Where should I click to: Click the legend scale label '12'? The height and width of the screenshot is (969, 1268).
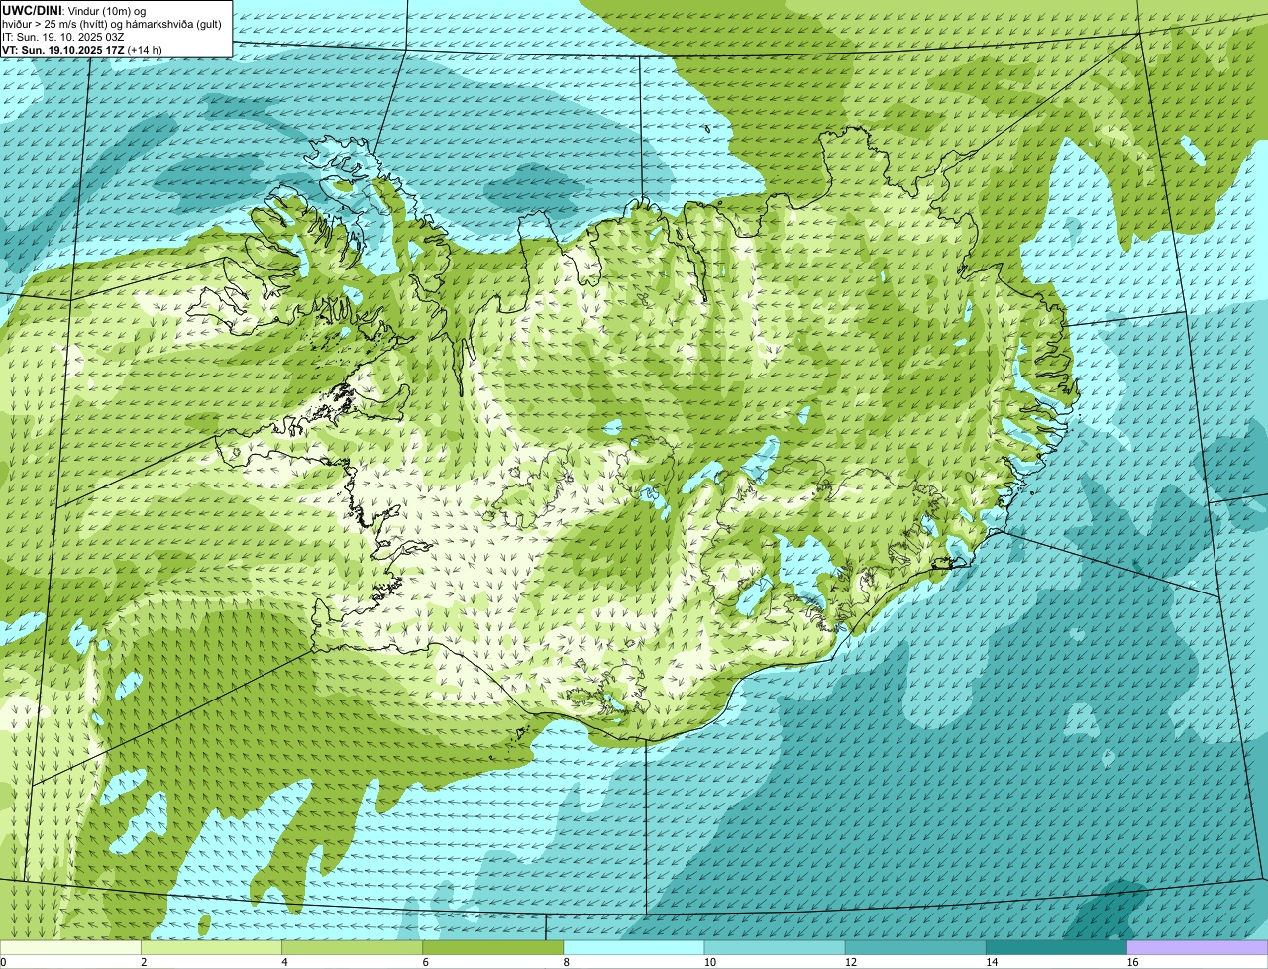pos(850,962)
